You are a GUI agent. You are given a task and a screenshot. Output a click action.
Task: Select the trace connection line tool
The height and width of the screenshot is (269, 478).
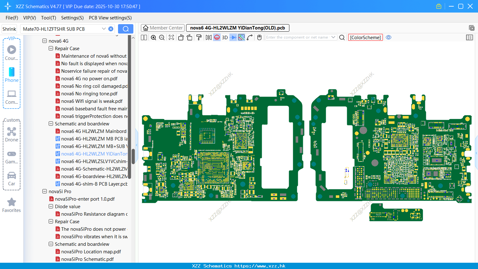250,37
